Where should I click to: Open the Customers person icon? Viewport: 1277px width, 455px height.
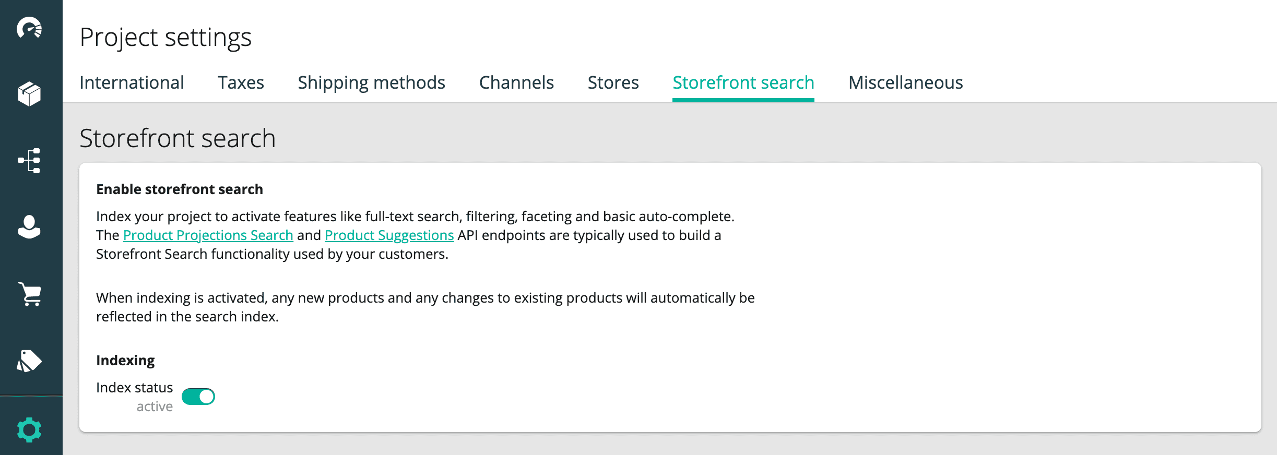tap(29, 227)
